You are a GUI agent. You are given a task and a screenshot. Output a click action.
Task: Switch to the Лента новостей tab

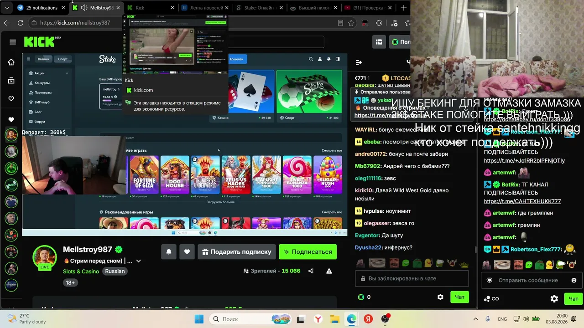click(206, 8)
